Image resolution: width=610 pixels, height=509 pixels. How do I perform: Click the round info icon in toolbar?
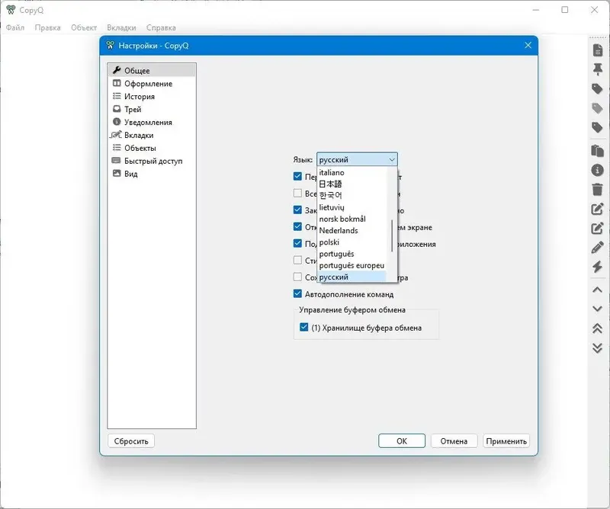(x=597, y=170)
